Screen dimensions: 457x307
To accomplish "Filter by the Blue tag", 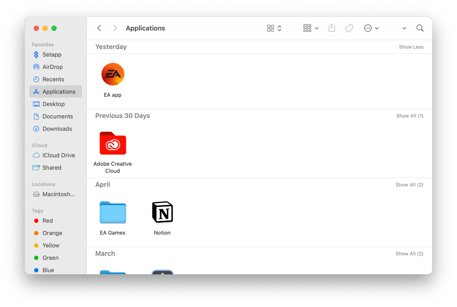I will coord(55,270).
